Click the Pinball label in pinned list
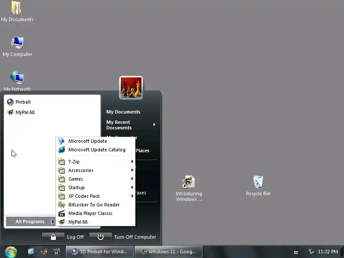 (23, 102)
